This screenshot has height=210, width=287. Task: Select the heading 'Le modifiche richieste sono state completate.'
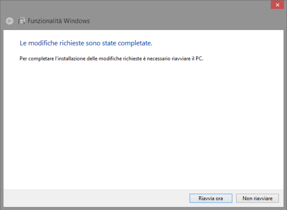(x=86, y=43)
